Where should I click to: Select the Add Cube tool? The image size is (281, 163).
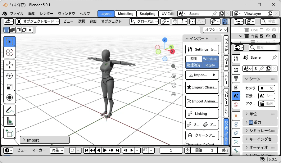pyautogui.click(x=10, y=134)
